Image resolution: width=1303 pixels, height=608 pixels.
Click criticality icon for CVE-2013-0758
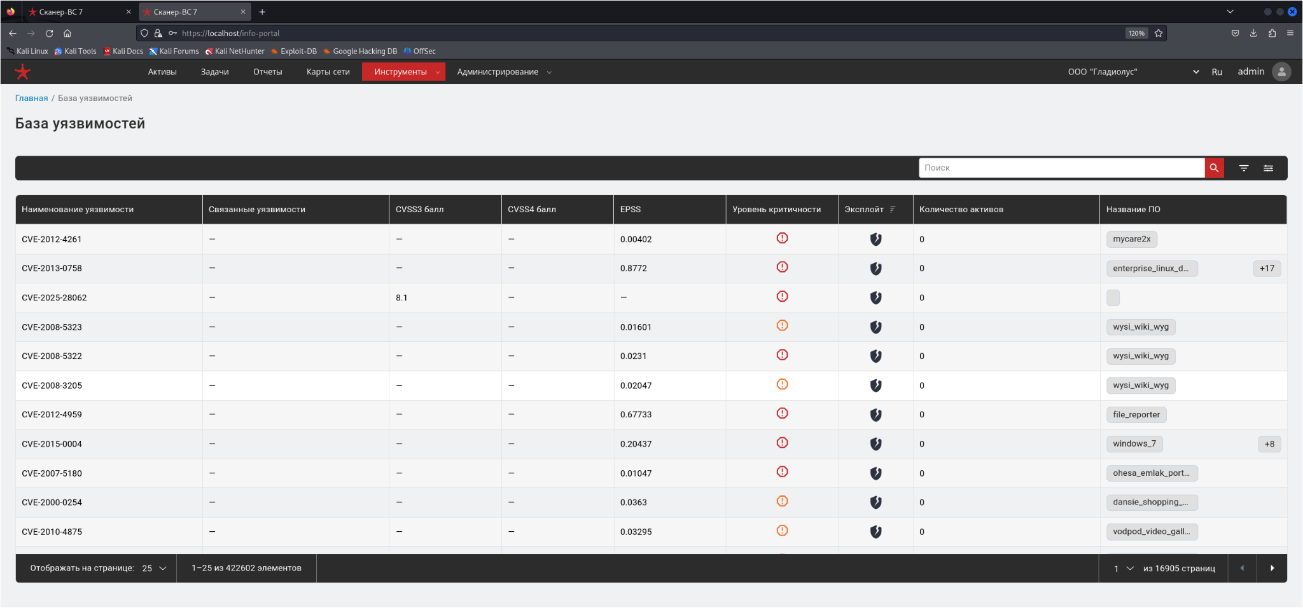pyautogui.click(x=782, y=267)
